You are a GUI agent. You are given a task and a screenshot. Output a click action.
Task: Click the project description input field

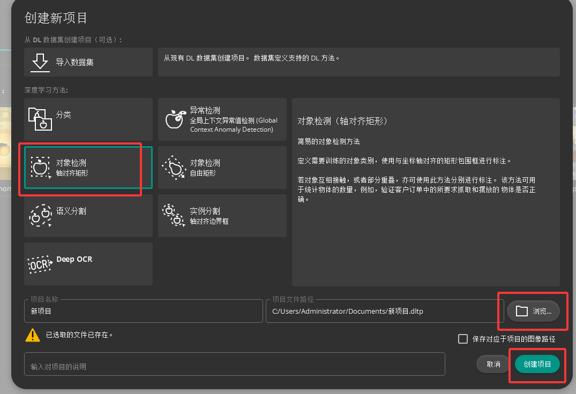234,364
